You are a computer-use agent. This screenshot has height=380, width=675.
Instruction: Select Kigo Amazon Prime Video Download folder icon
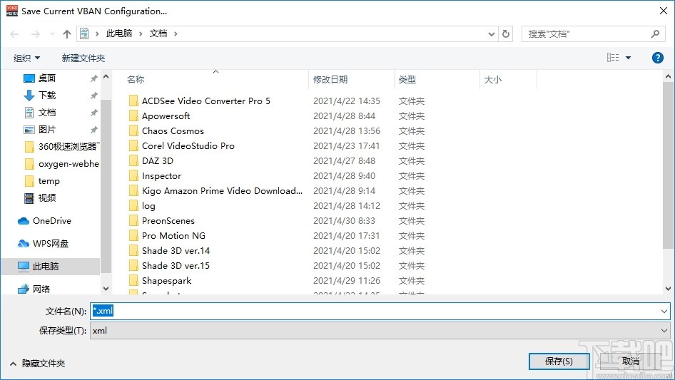point(133,190)
